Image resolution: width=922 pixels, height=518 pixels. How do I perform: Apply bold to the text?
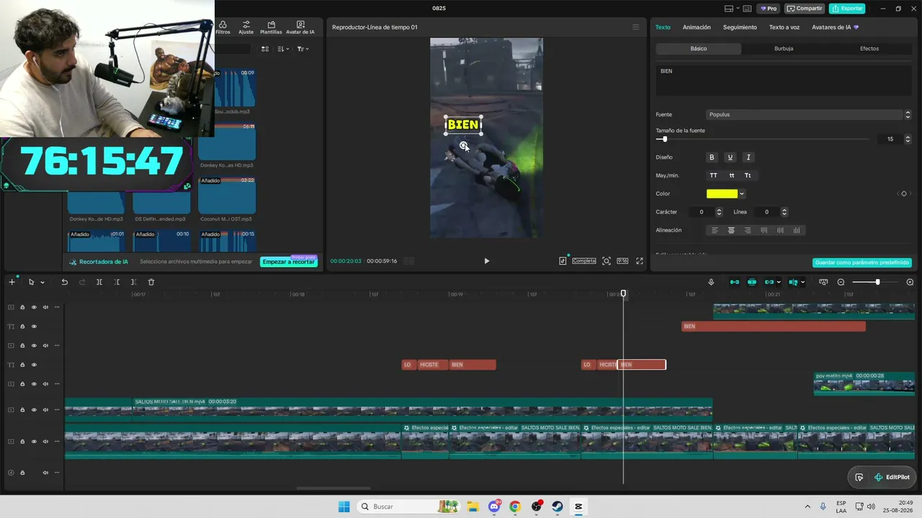(x=712, y=158)
